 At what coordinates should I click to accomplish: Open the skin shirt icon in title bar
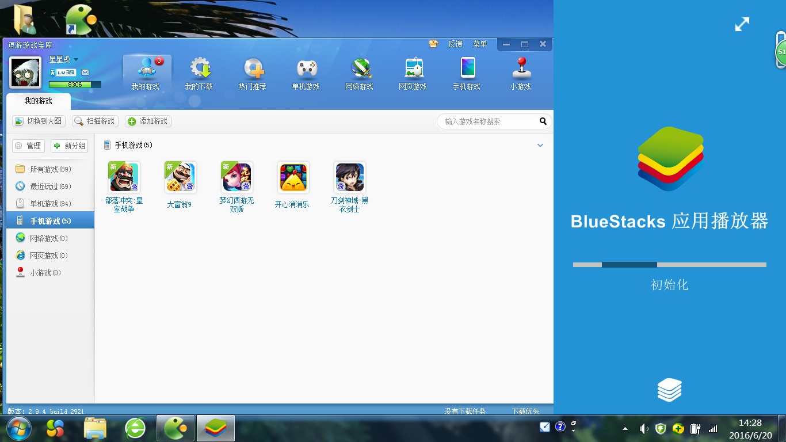click(433, 44)
